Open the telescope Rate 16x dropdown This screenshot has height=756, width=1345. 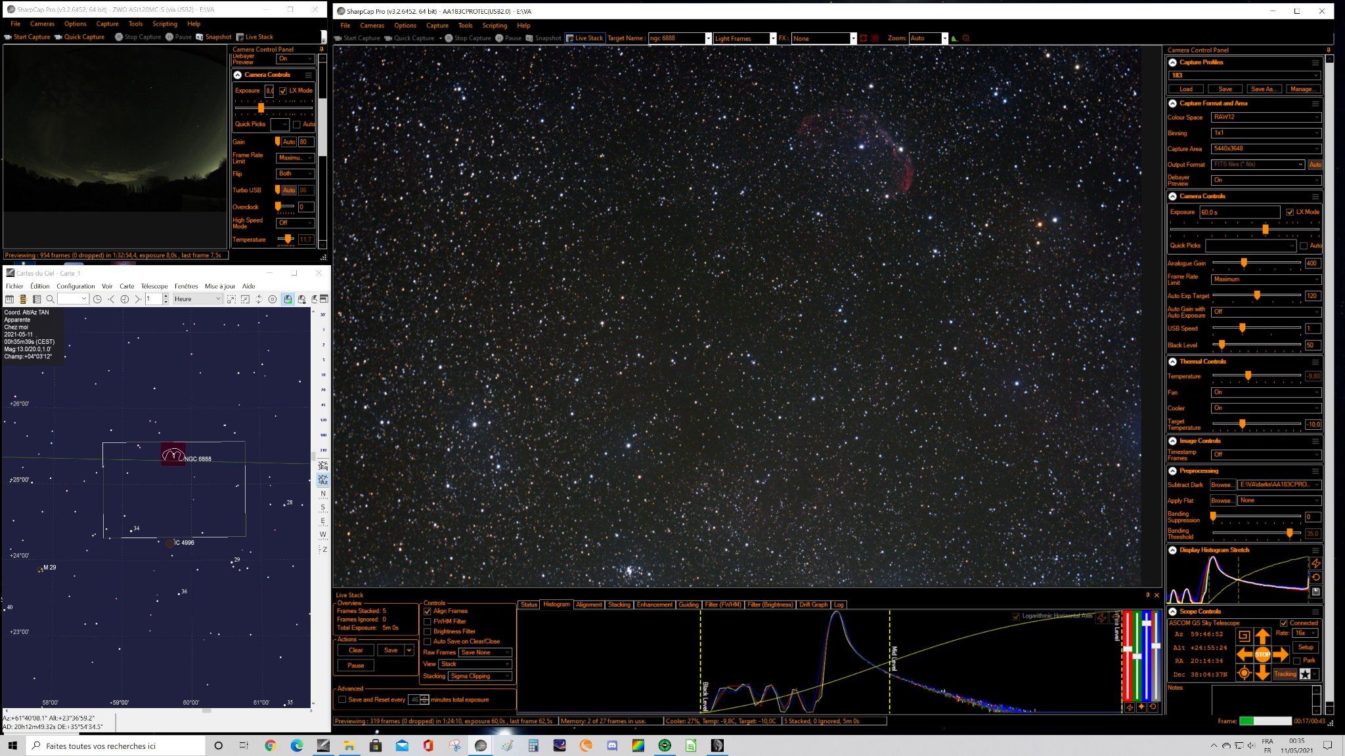[x=1306, y=633]
